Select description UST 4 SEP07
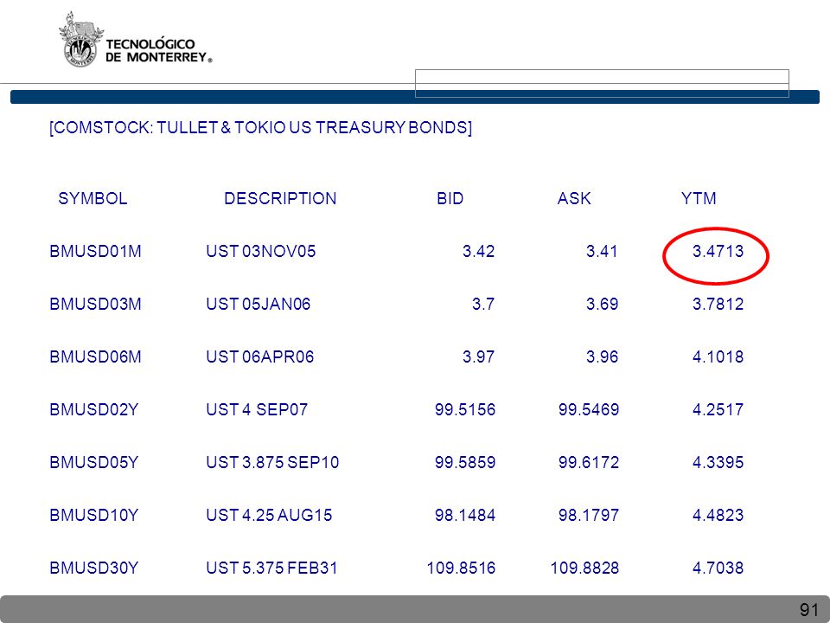The image size is (830, 623). click(x=257, y=409)
